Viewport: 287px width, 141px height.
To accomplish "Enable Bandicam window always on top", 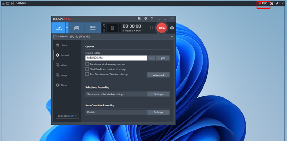I will 87,64.
